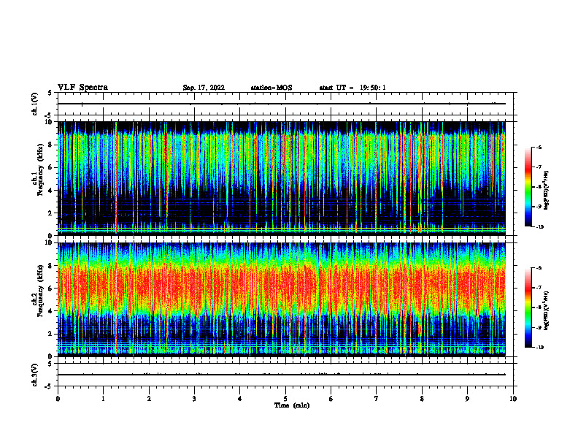Click the time axis tick label "3"
Image resolution: width=578 pixels, height=447 pixels.
pyautogui.click(x=194, y=399)
